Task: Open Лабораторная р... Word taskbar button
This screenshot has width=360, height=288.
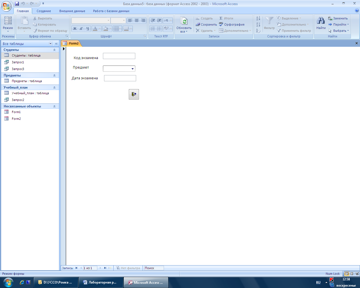Action: [101, 282]
